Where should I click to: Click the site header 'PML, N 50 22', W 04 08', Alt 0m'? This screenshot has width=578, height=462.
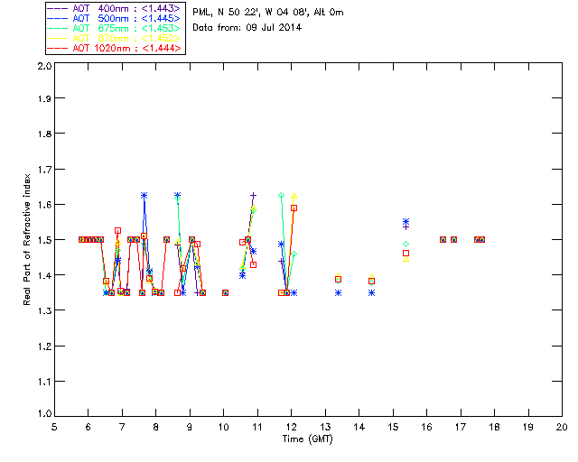[268, 12]
